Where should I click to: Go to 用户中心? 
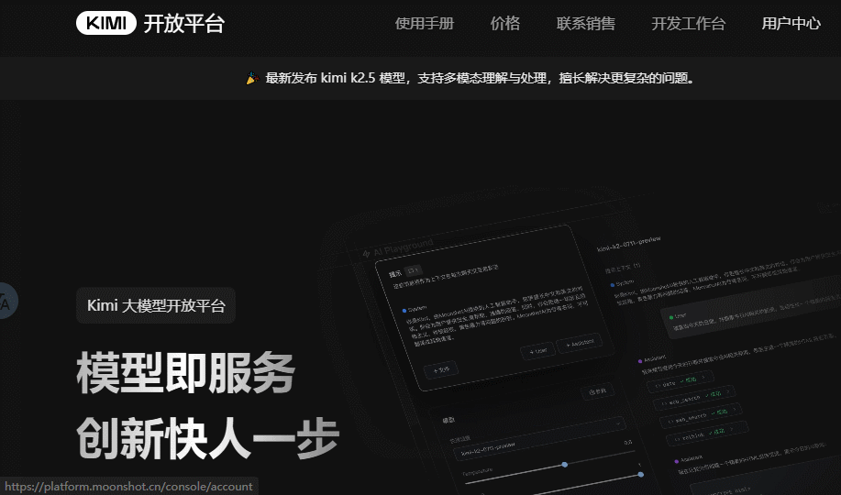pos(791,24)
